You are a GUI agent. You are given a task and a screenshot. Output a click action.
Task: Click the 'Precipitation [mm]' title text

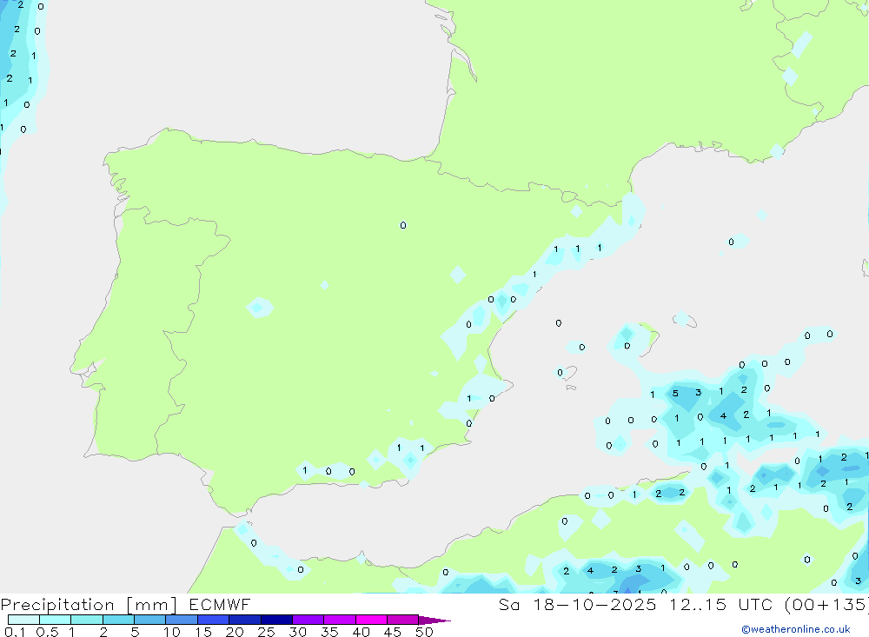(89, 605)
